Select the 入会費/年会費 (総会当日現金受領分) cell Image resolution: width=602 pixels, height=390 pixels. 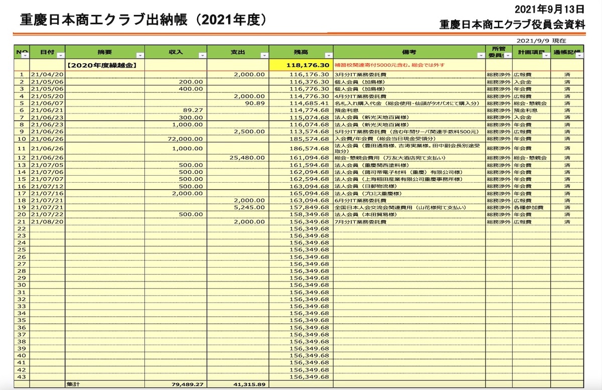click(409, 139)
